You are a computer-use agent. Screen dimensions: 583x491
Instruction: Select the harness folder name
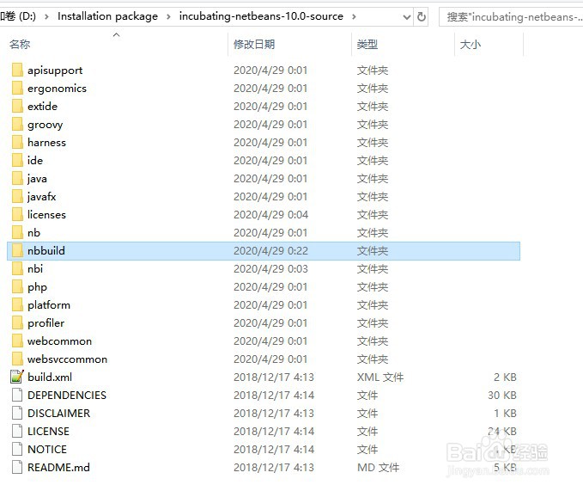pos(47,142)
